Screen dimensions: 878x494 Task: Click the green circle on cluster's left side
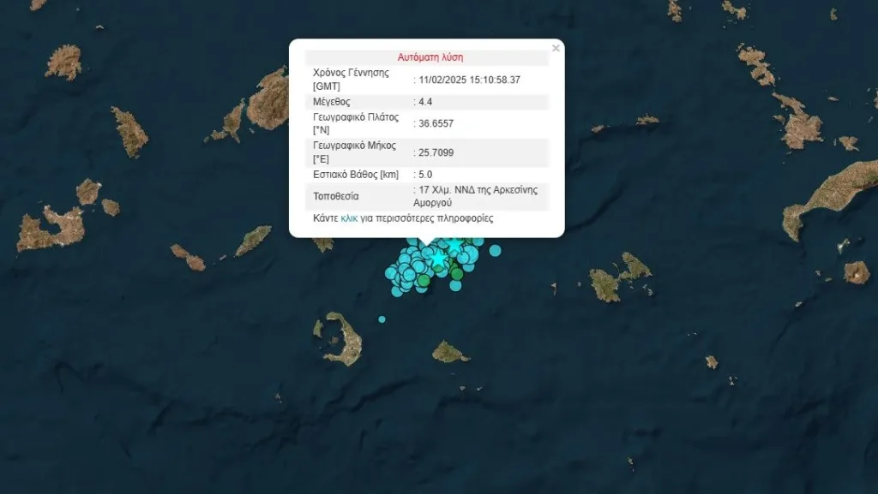point(422,279)
